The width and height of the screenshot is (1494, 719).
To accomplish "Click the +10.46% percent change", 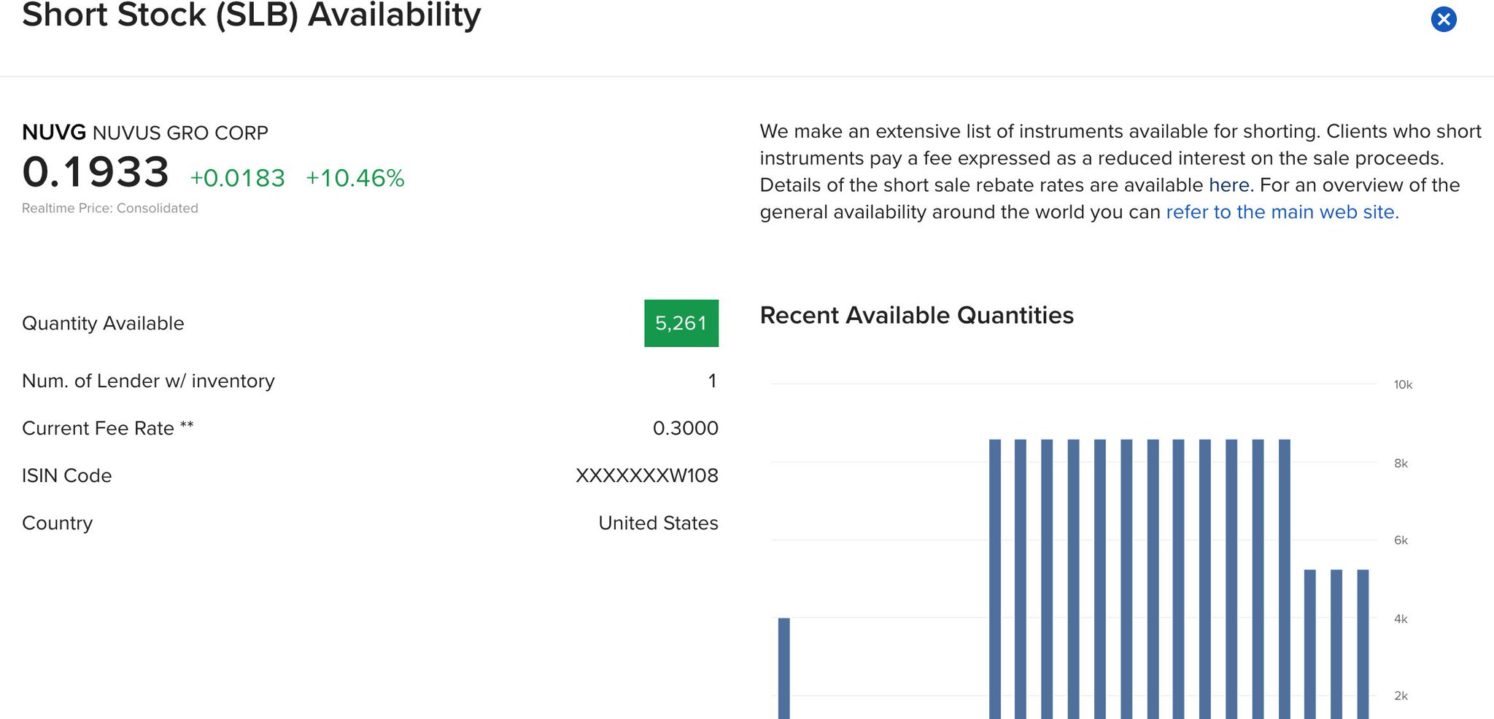I will pos(355,178).
